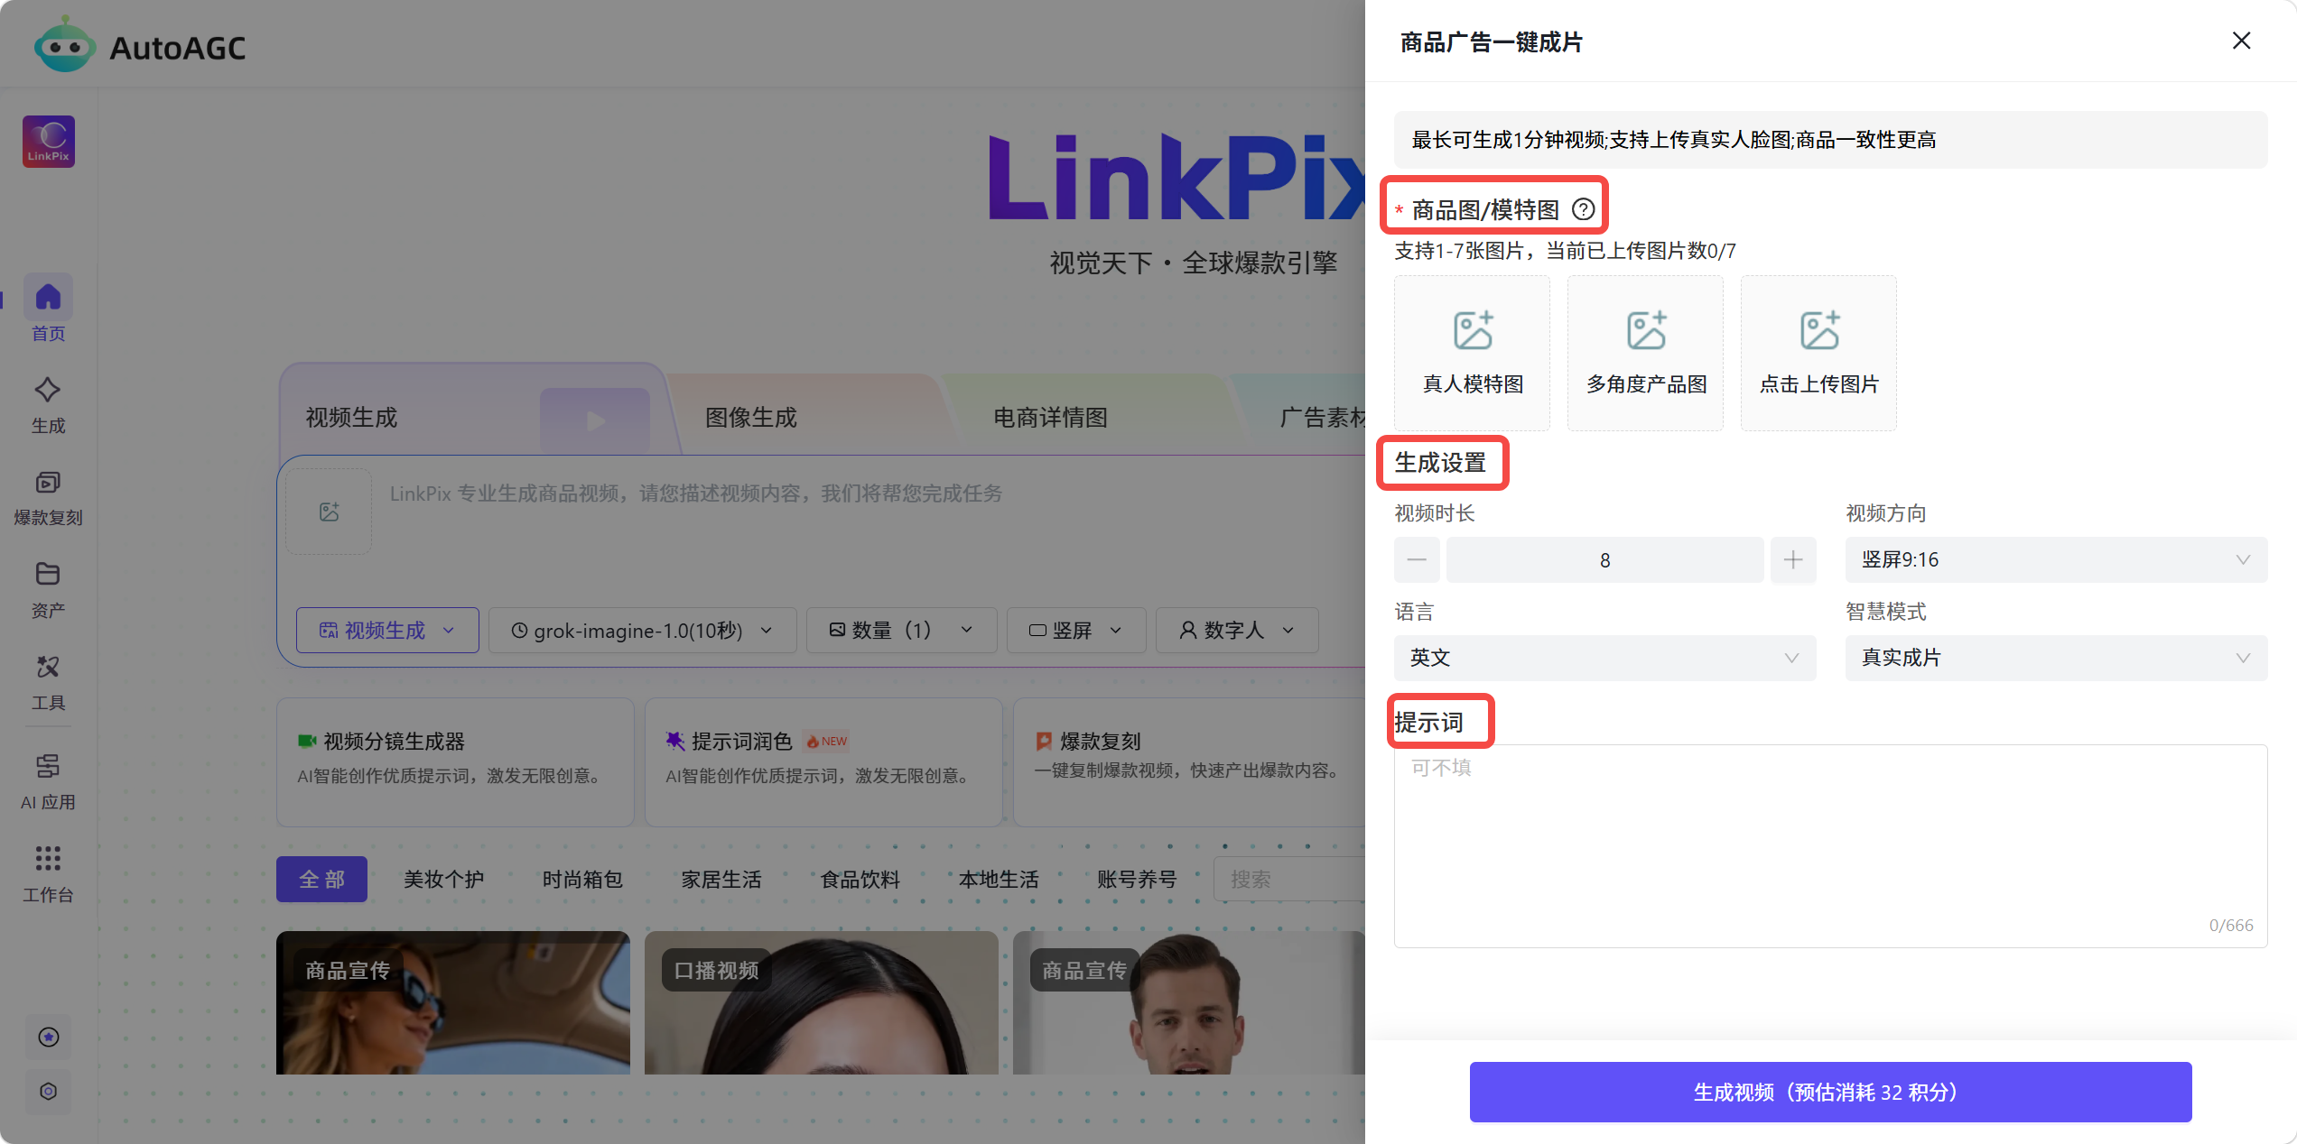Click 点击上传图片 upload tile
Viewport: 2297px width, 1144px height.
[1819, 353]
